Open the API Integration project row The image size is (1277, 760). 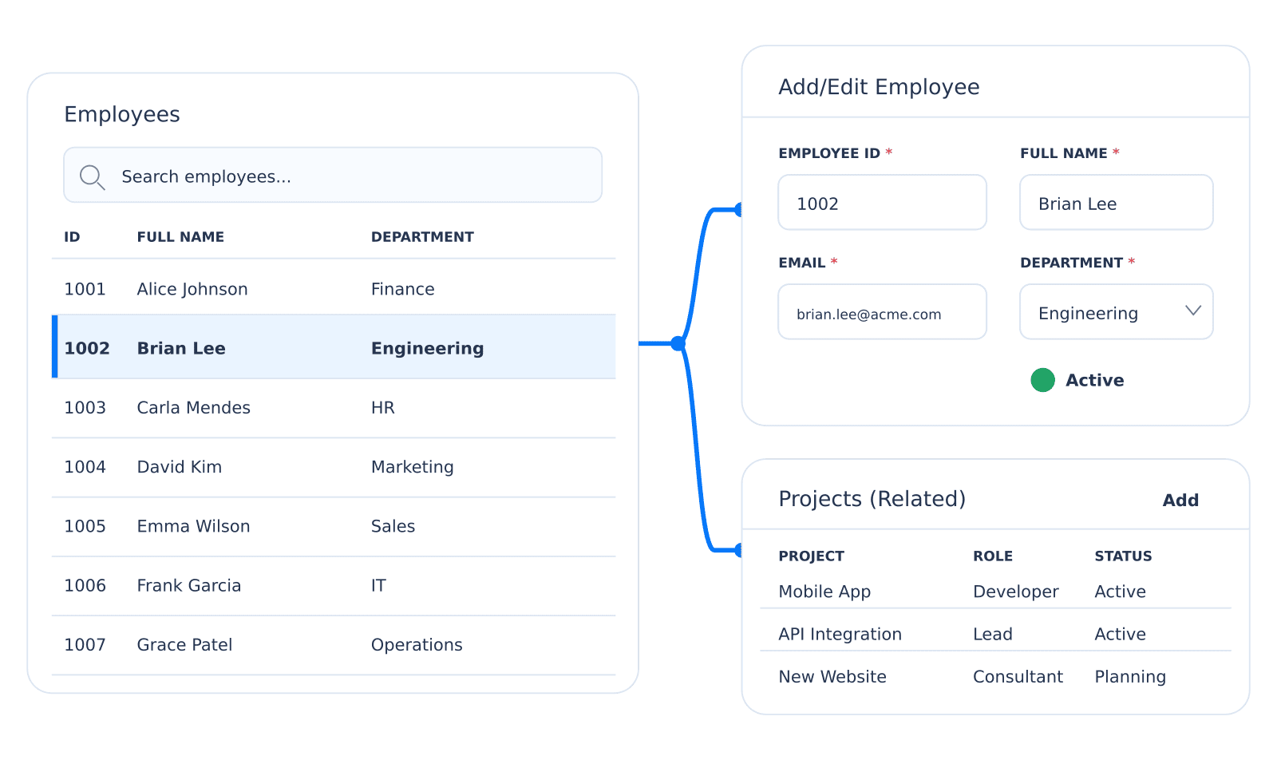995,634
